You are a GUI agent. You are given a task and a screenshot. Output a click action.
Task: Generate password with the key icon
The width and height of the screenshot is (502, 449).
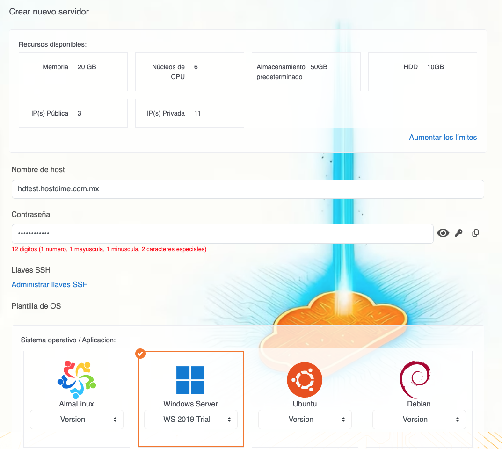458,233
